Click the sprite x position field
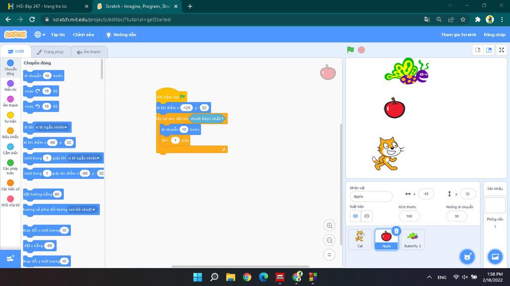This screenshot has height=286, width=510. pyautogui.click(x=426, y=194)
